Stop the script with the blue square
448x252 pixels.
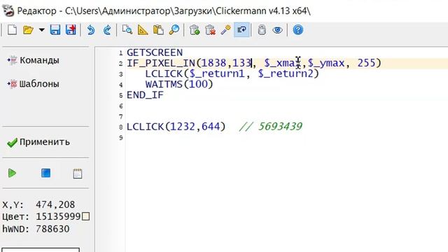click(45, 173)
